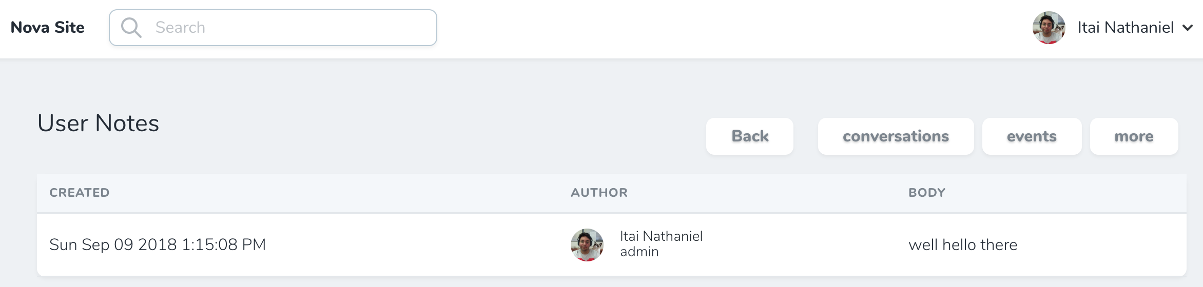Open the Itai Nathaniel account menu name

tap(1125, 28)
